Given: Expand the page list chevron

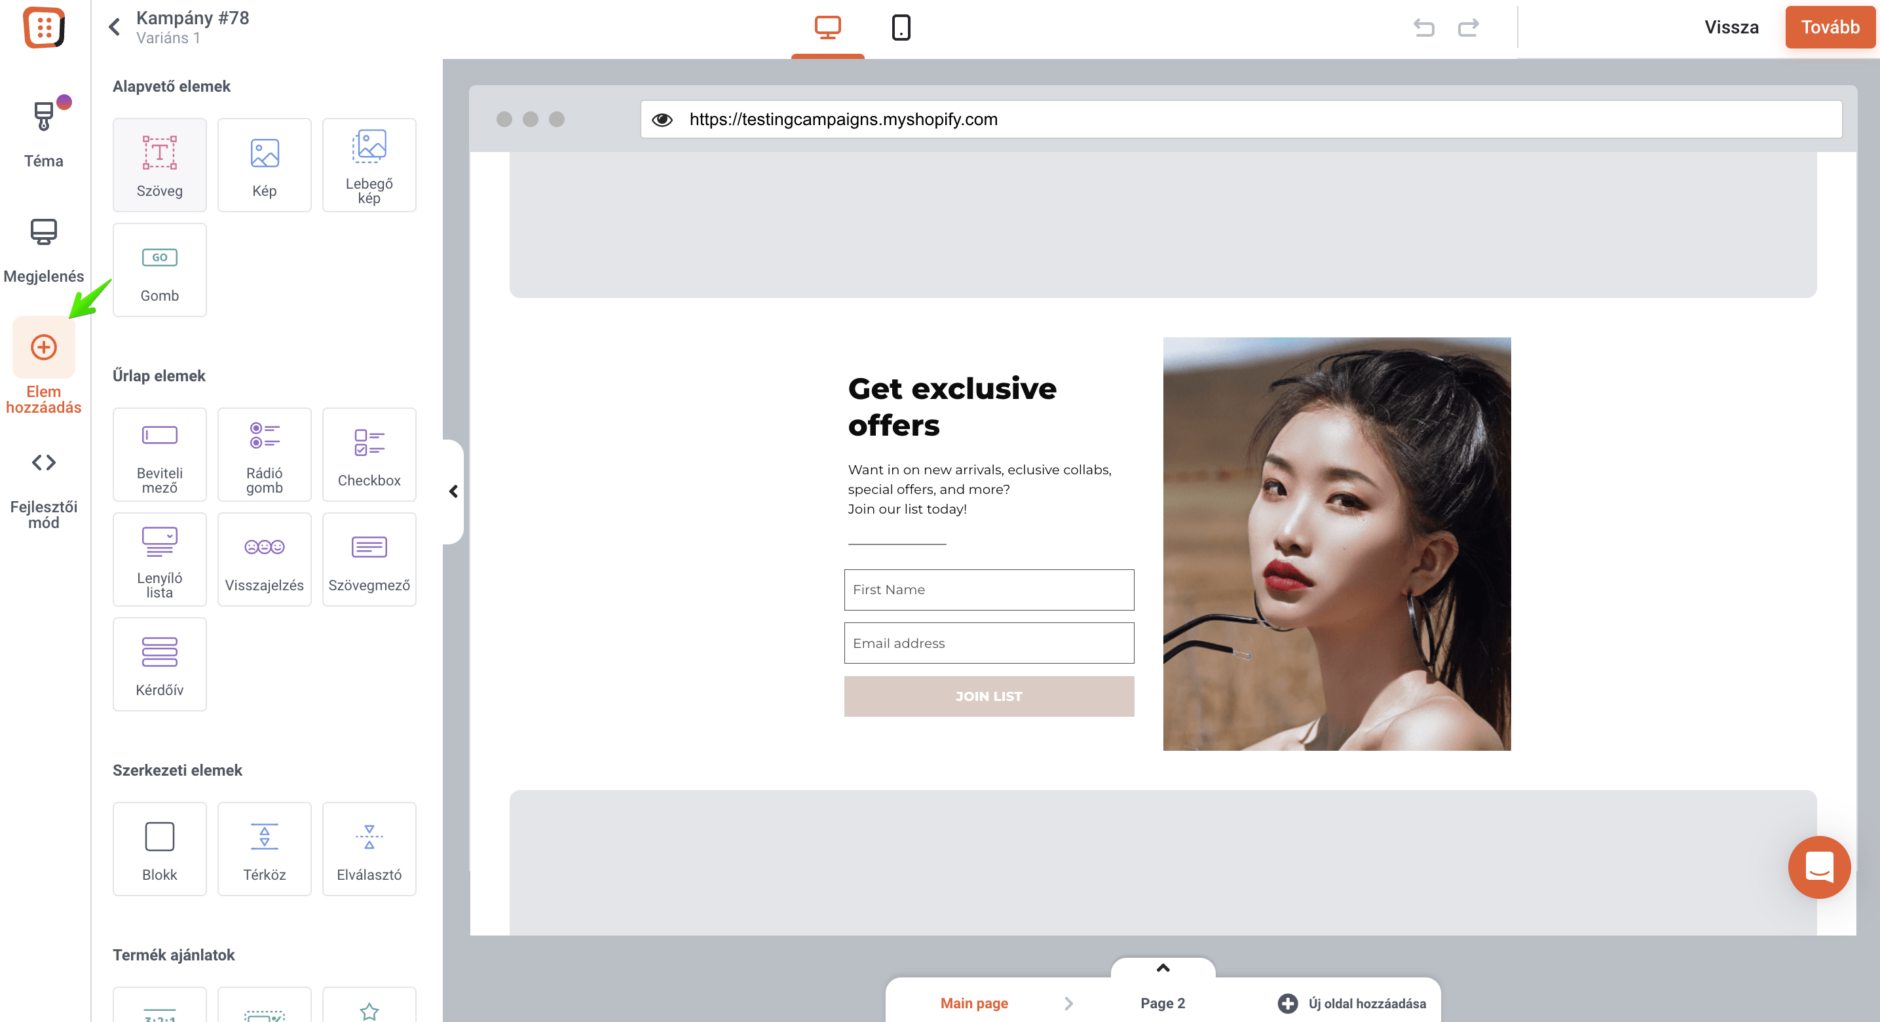Looking at the screenshot, I should click(1163, 968).
